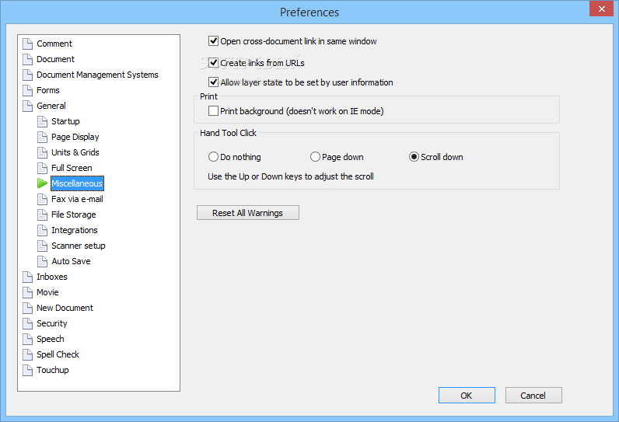Choose Page down for Hand Tool Click
This screenshot has height=422, width=619.
(x=315, y=157)
